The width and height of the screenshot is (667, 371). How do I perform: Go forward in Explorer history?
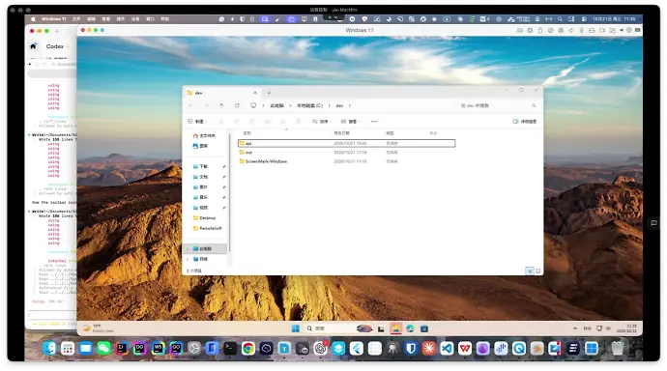(x=206, y=105)
